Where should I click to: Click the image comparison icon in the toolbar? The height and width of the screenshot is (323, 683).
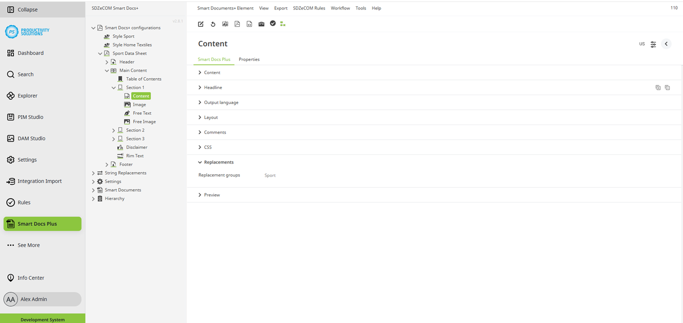pyautogui.click(x=225, y=24)
